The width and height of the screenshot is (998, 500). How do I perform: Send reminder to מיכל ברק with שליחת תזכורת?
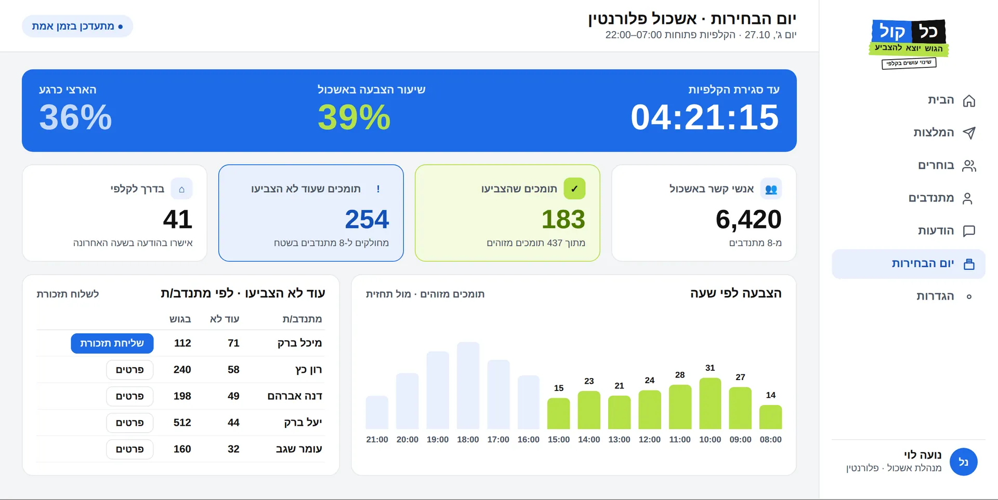tap(112, 343)
